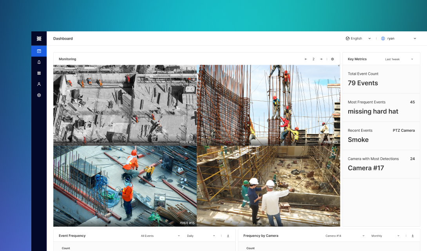The height and width of the screenshot is (251, 427).
Task: Download the Frequency by Camera chart
Action: (x=413, y=236)
